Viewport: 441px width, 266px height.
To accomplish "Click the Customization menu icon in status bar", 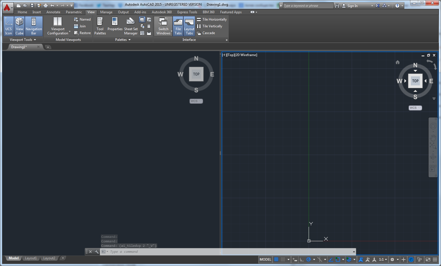I will 435,260.
